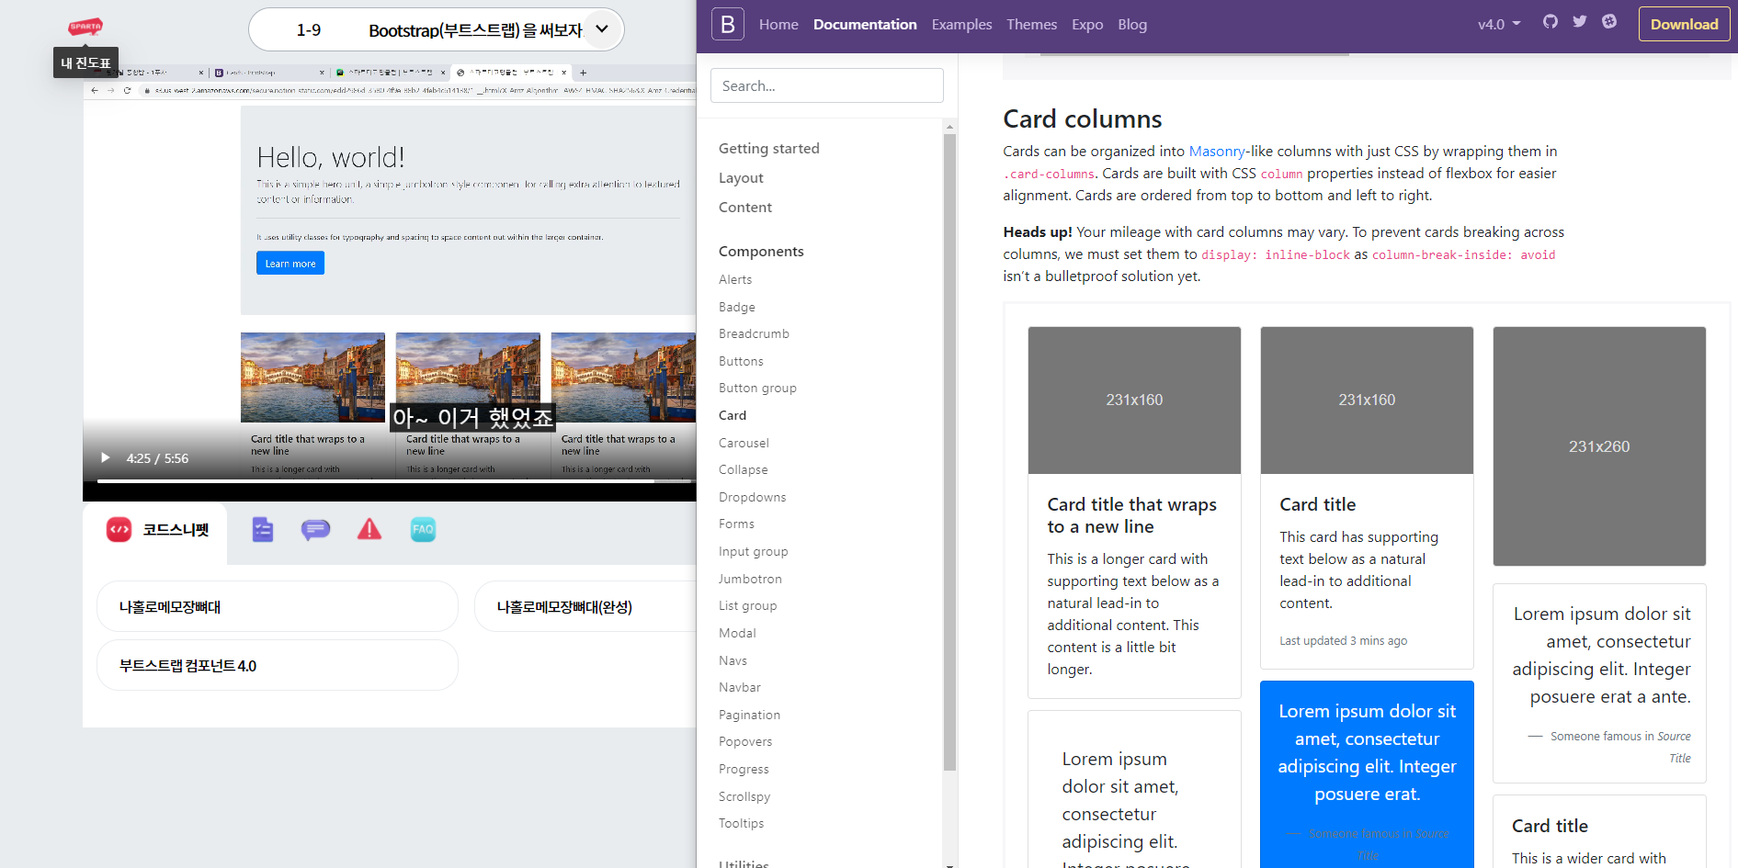Open Scrollspy docs page

pos(744,796)
